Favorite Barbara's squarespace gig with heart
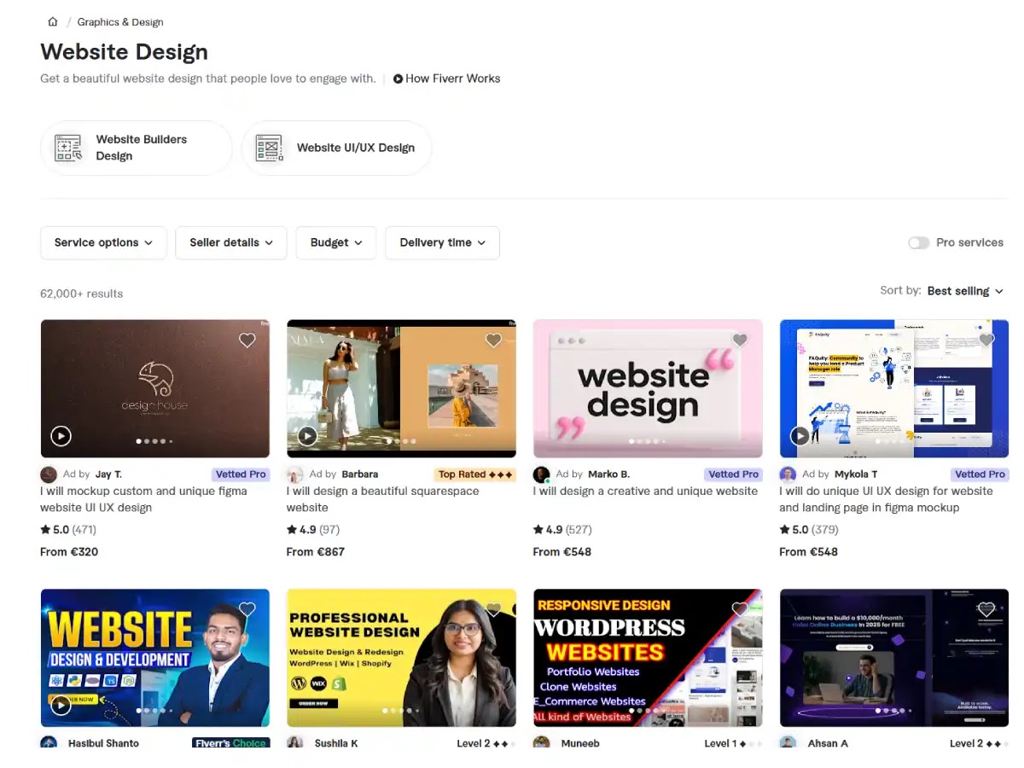1024x768 pixels. coord(493,340)
